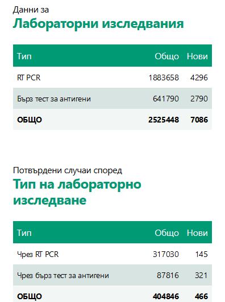Click the new tests total 7086
Image resolution: width=225 pixels, height=302 pixels.
pyautogui.click(x=199, y=120)
